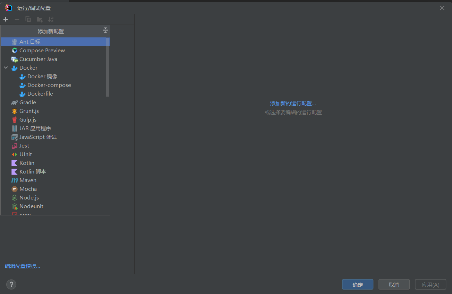The height and width of the screenshot is (294, 452).
Task: Click the 取消 cancel button
Action: 394,285
